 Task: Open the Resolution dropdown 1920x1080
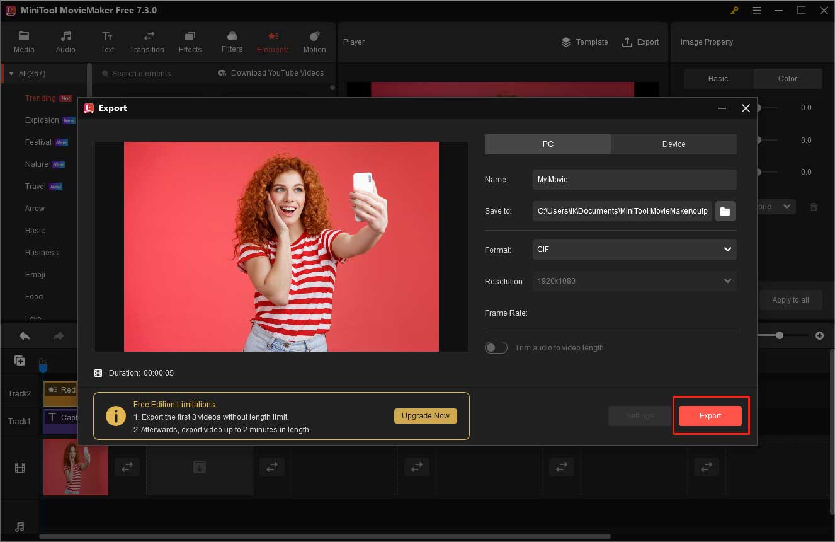[x=634, y=281]
